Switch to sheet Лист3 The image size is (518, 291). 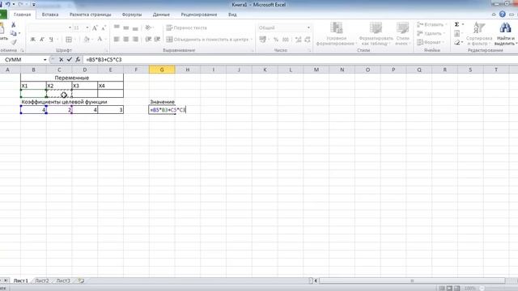pyautogui.click(x=63, y=280)
